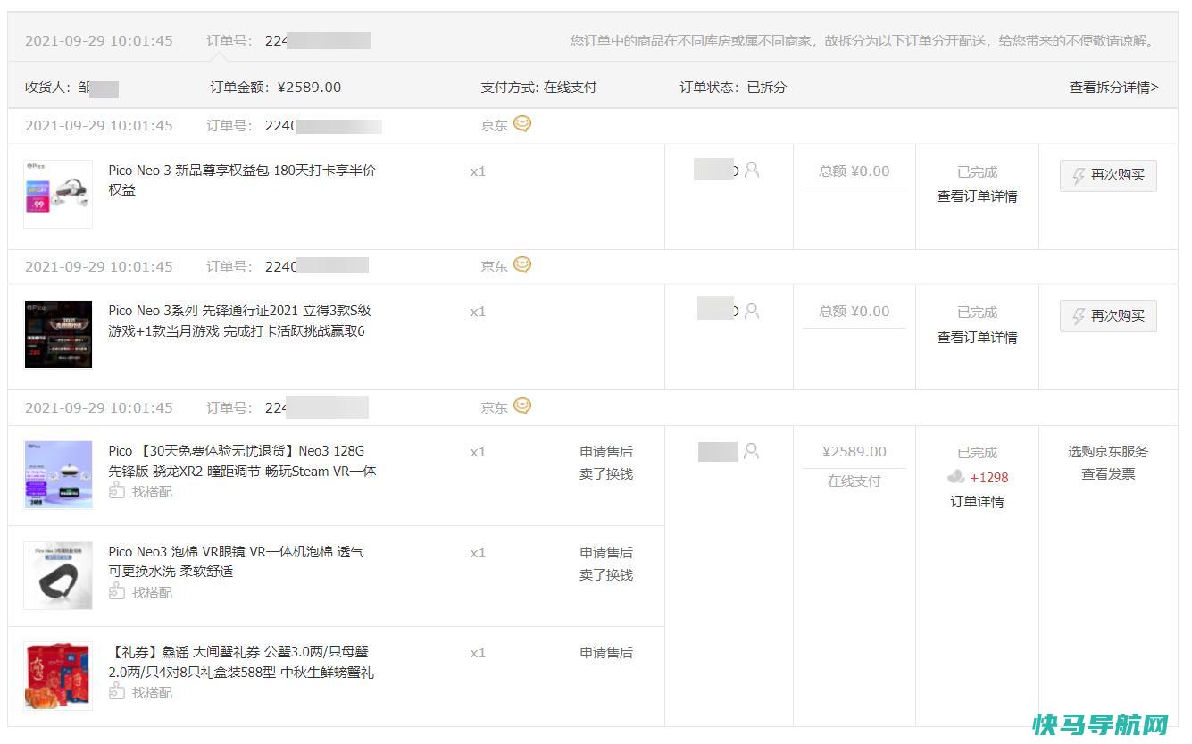Click 京东 seller name in 先锋通行证 order

[494, 267]
